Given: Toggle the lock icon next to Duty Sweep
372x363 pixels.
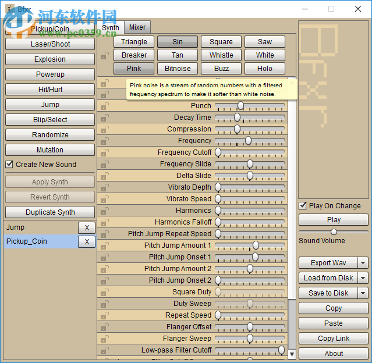Looking at the screenshot, I should click(105, 304).
